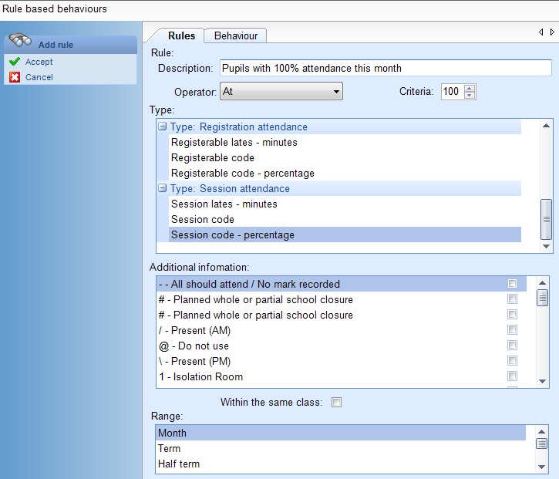Enable the Isolation Room checkbox
Screen dimensions: 559x479
tap(512, 376)
